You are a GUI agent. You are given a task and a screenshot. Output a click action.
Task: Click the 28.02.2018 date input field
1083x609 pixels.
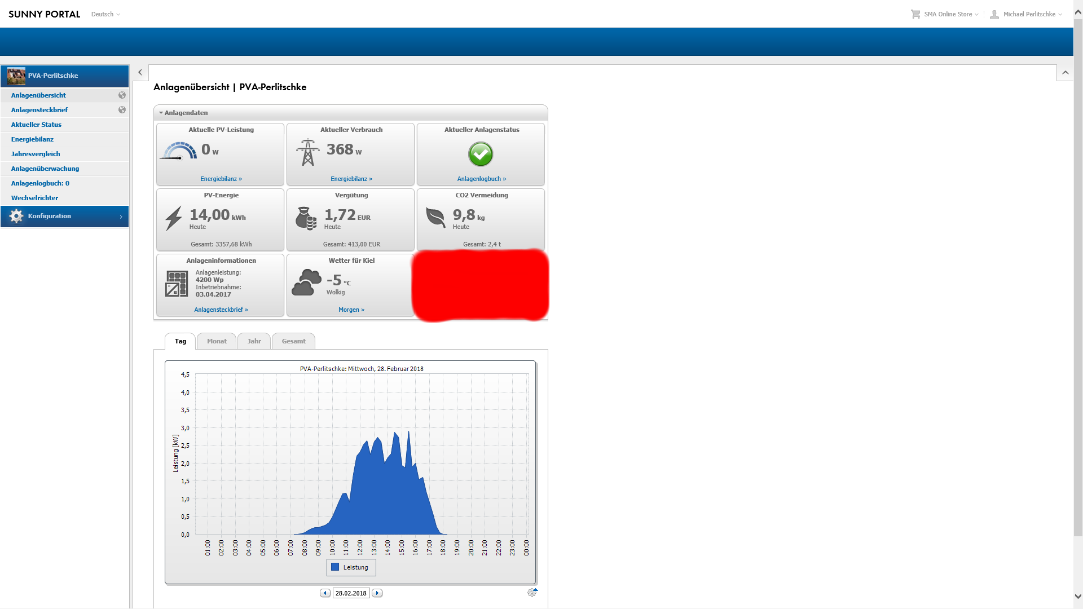[x=351, y=593]
